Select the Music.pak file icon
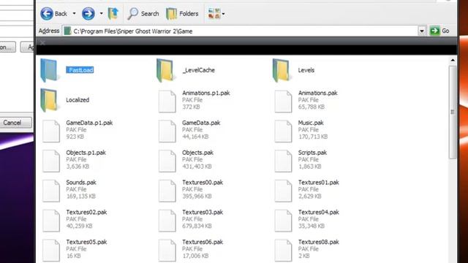 point(283,131)
